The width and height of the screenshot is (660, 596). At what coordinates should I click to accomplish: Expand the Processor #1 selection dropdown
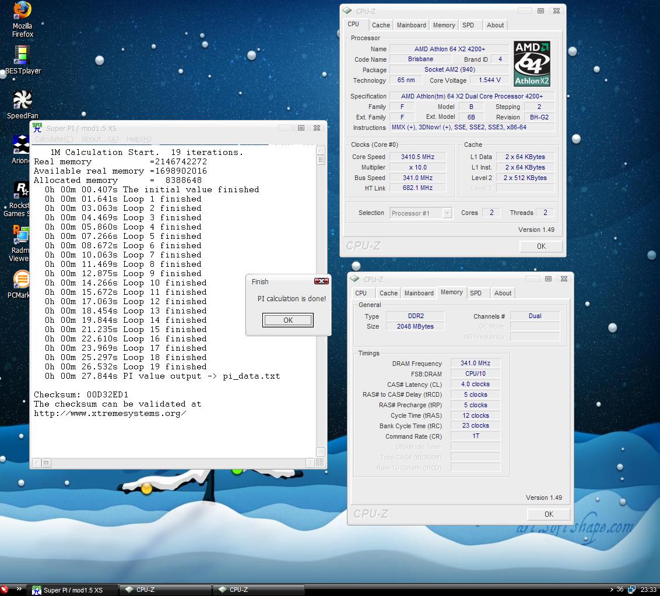click(x=447, y=213)
